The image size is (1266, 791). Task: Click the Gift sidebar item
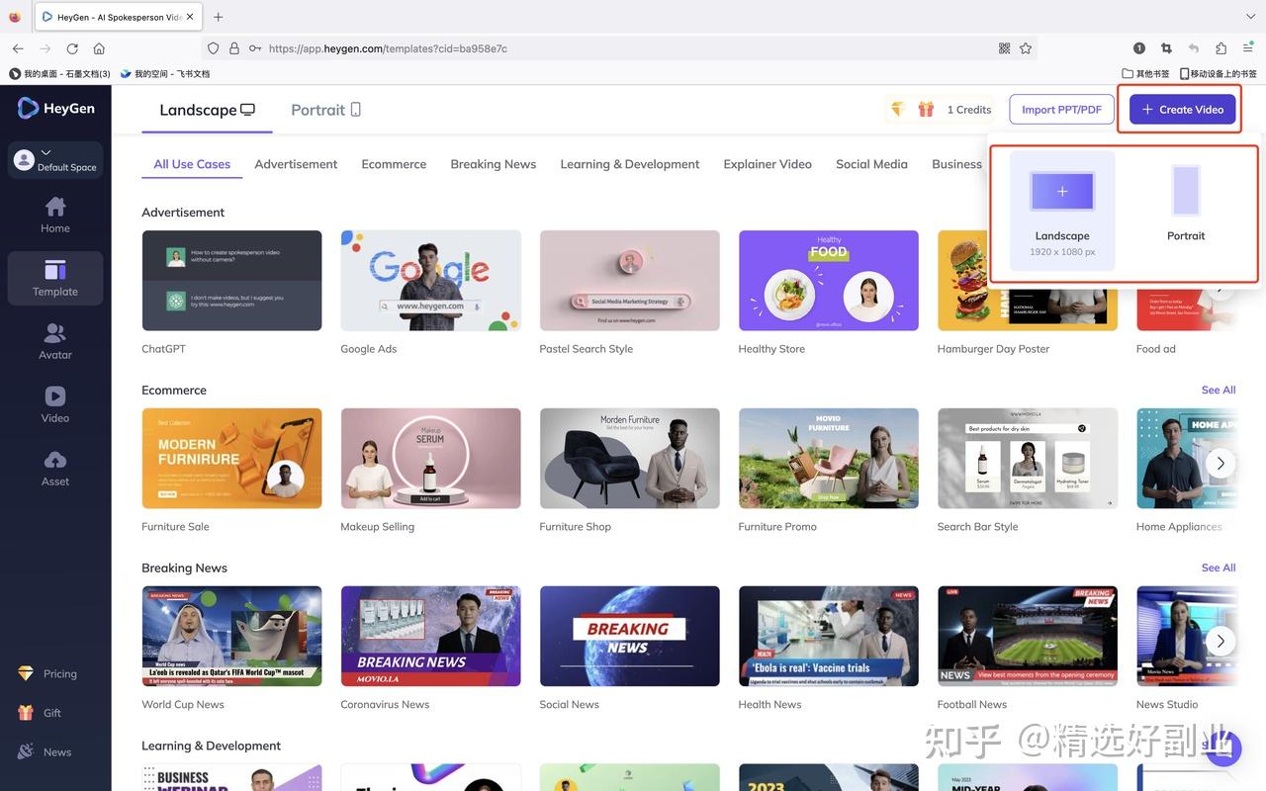[40, 713]
